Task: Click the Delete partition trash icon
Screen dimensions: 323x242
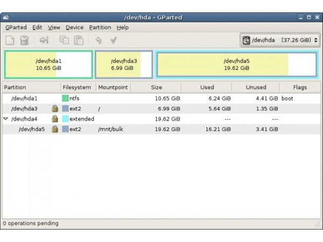Action: [24, 40]
